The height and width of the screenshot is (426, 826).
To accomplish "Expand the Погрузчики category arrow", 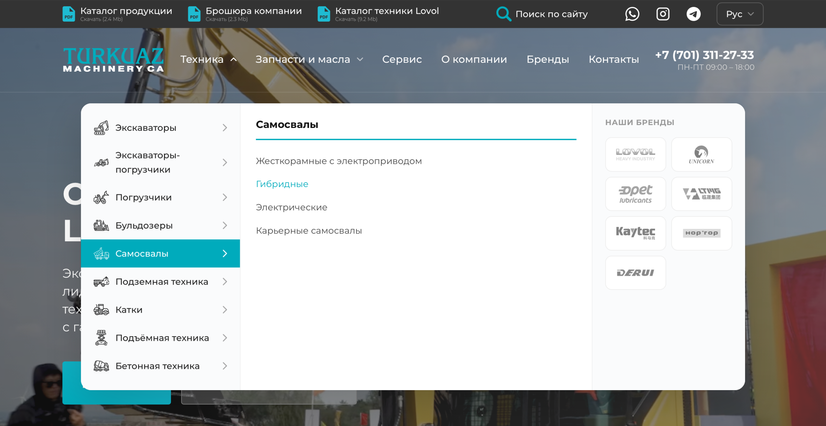I will coord(225,197).
